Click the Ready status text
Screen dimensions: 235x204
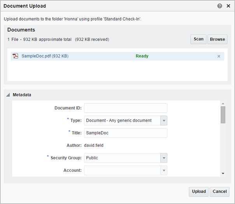click(142, 56)
